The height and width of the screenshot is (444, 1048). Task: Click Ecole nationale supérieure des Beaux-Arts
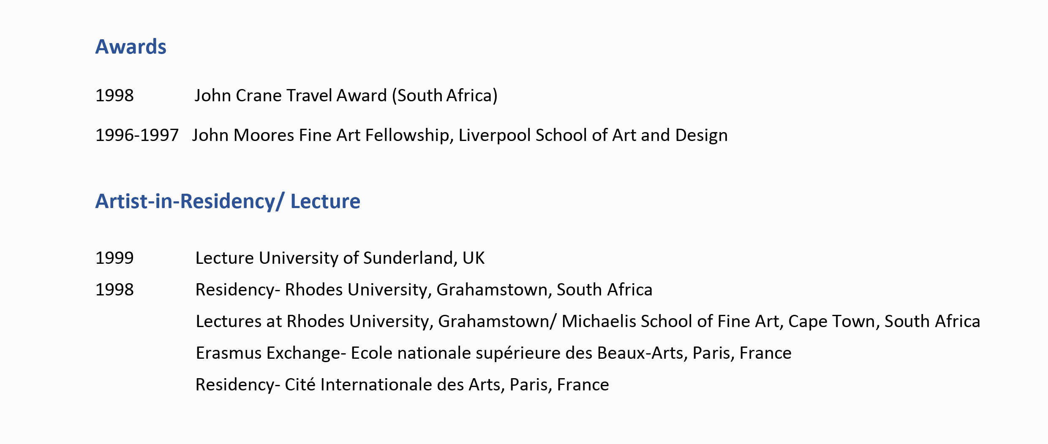click(x=517, y=353)
